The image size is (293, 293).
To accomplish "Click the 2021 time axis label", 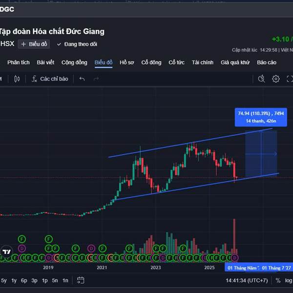I will pyautogui.click(x=102, y=268).
